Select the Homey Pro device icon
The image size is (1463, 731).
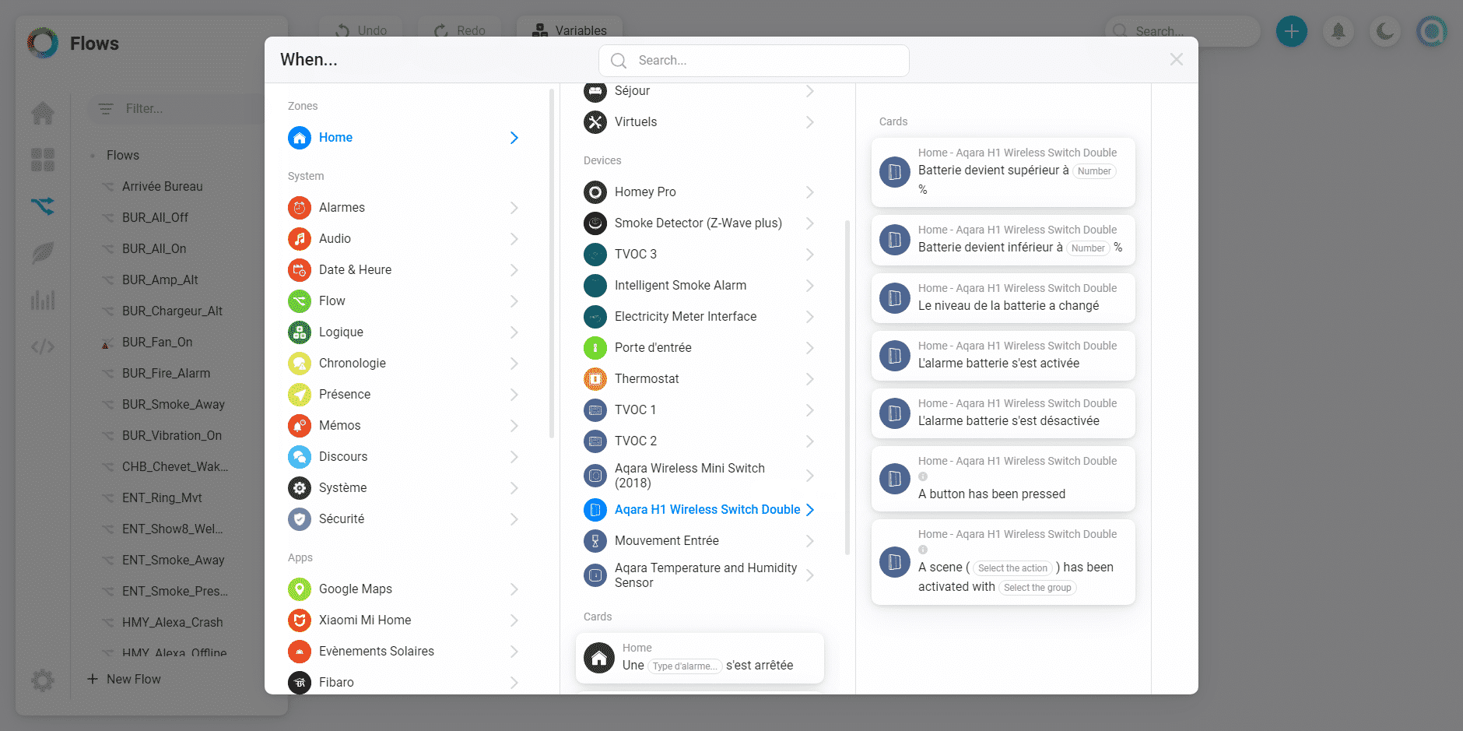(595, 192)
